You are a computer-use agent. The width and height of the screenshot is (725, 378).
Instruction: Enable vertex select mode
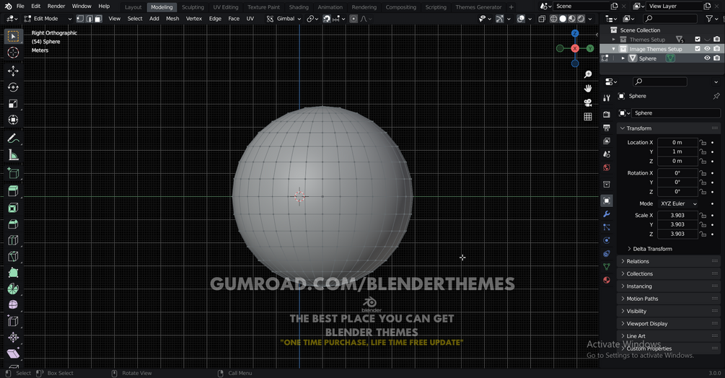pyautogui.click(x=80, y=19)
